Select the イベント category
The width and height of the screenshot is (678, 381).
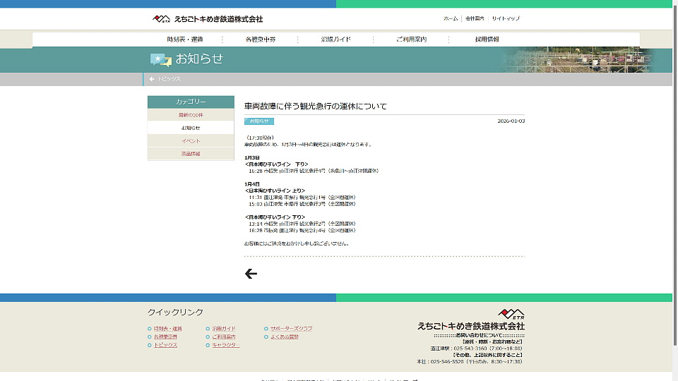(x=191, y=141)
